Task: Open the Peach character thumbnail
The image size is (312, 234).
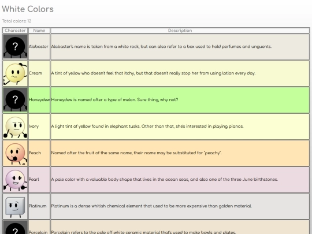Action: click(15, 153)
